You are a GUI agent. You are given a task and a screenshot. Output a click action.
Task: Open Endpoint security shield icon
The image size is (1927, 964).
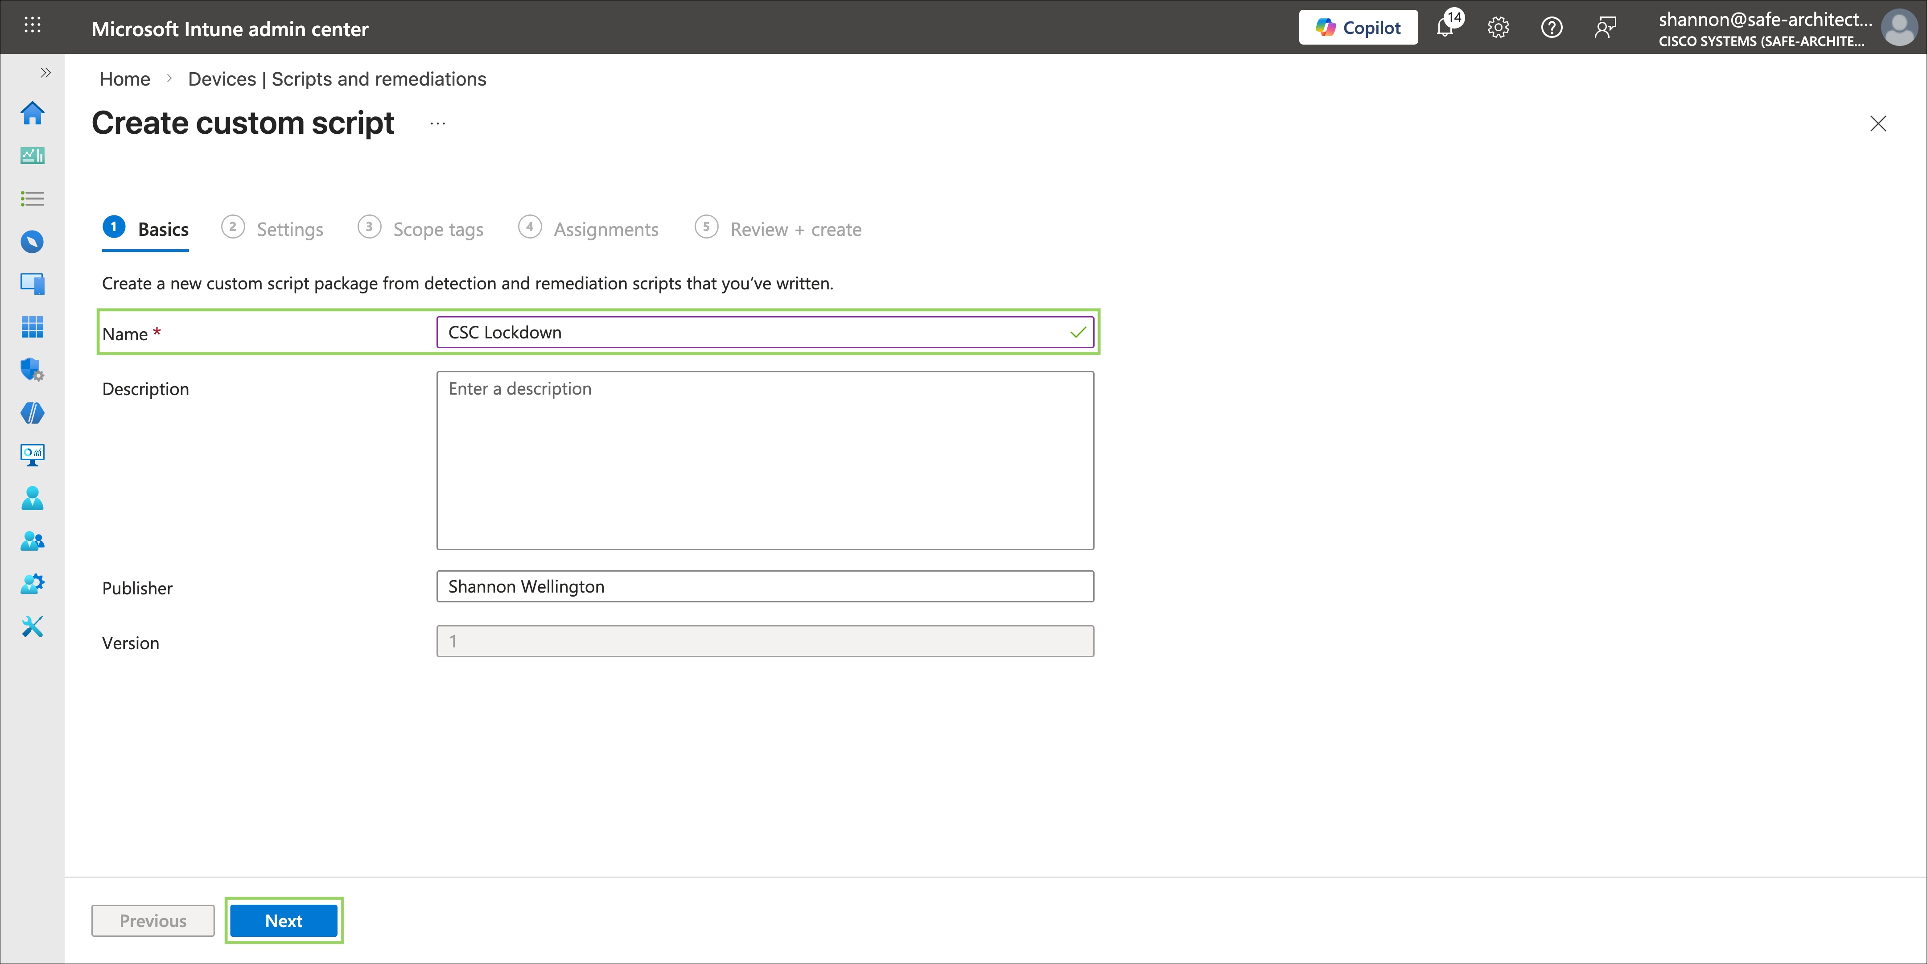32,370
